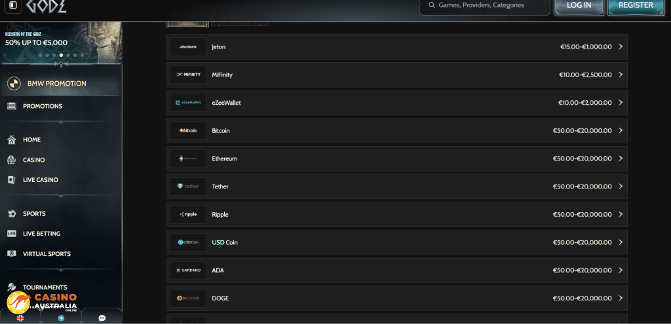Screen dimensions: 671x324
Task: Click the Casino slot icon
Action: (x=12, y=160)
